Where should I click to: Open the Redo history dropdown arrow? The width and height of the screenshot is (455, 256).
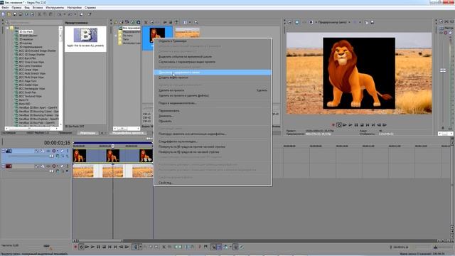[x=75, y=14]
